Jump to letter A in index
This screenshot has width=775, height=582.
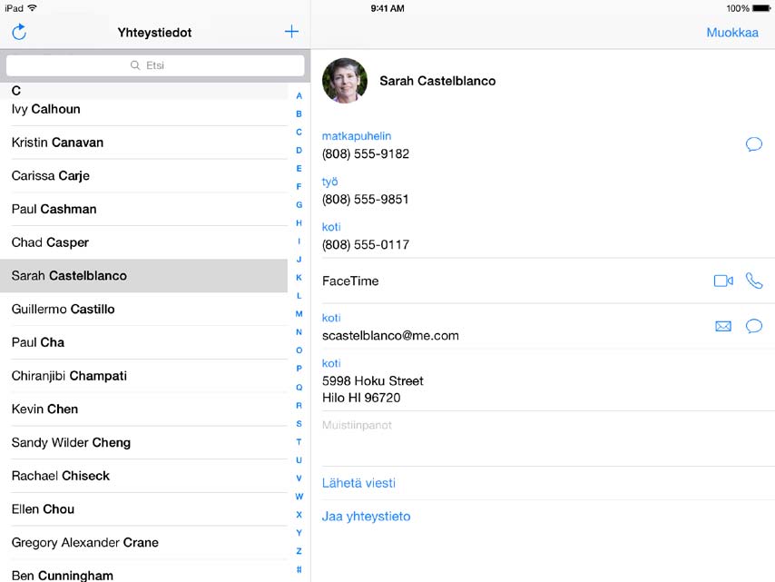299,96
